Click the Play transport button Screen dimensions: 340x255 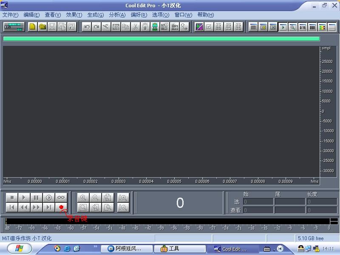coord(24,198)
